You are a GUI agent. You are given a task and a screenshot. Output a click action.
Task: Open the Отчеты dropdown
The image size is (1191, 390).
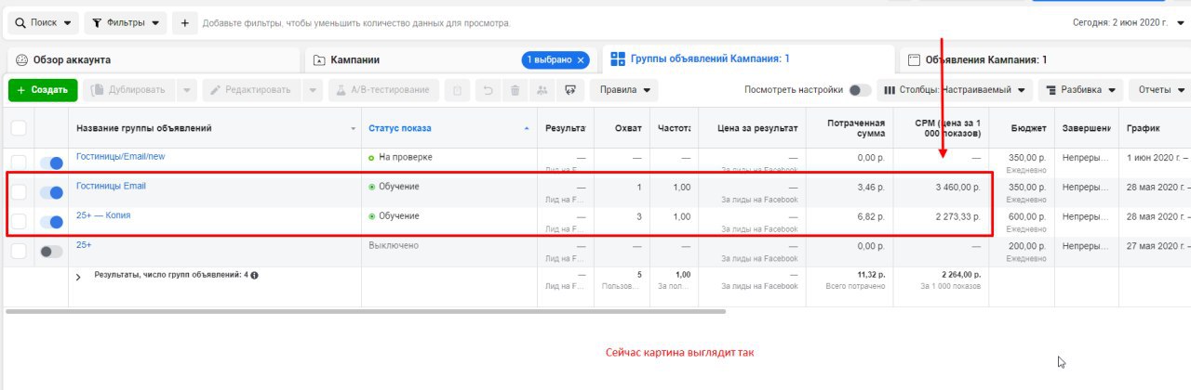click(x=1161, y=90)
